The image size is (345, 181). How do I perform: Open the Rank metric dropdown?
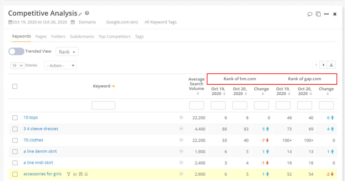coord(67,52)
